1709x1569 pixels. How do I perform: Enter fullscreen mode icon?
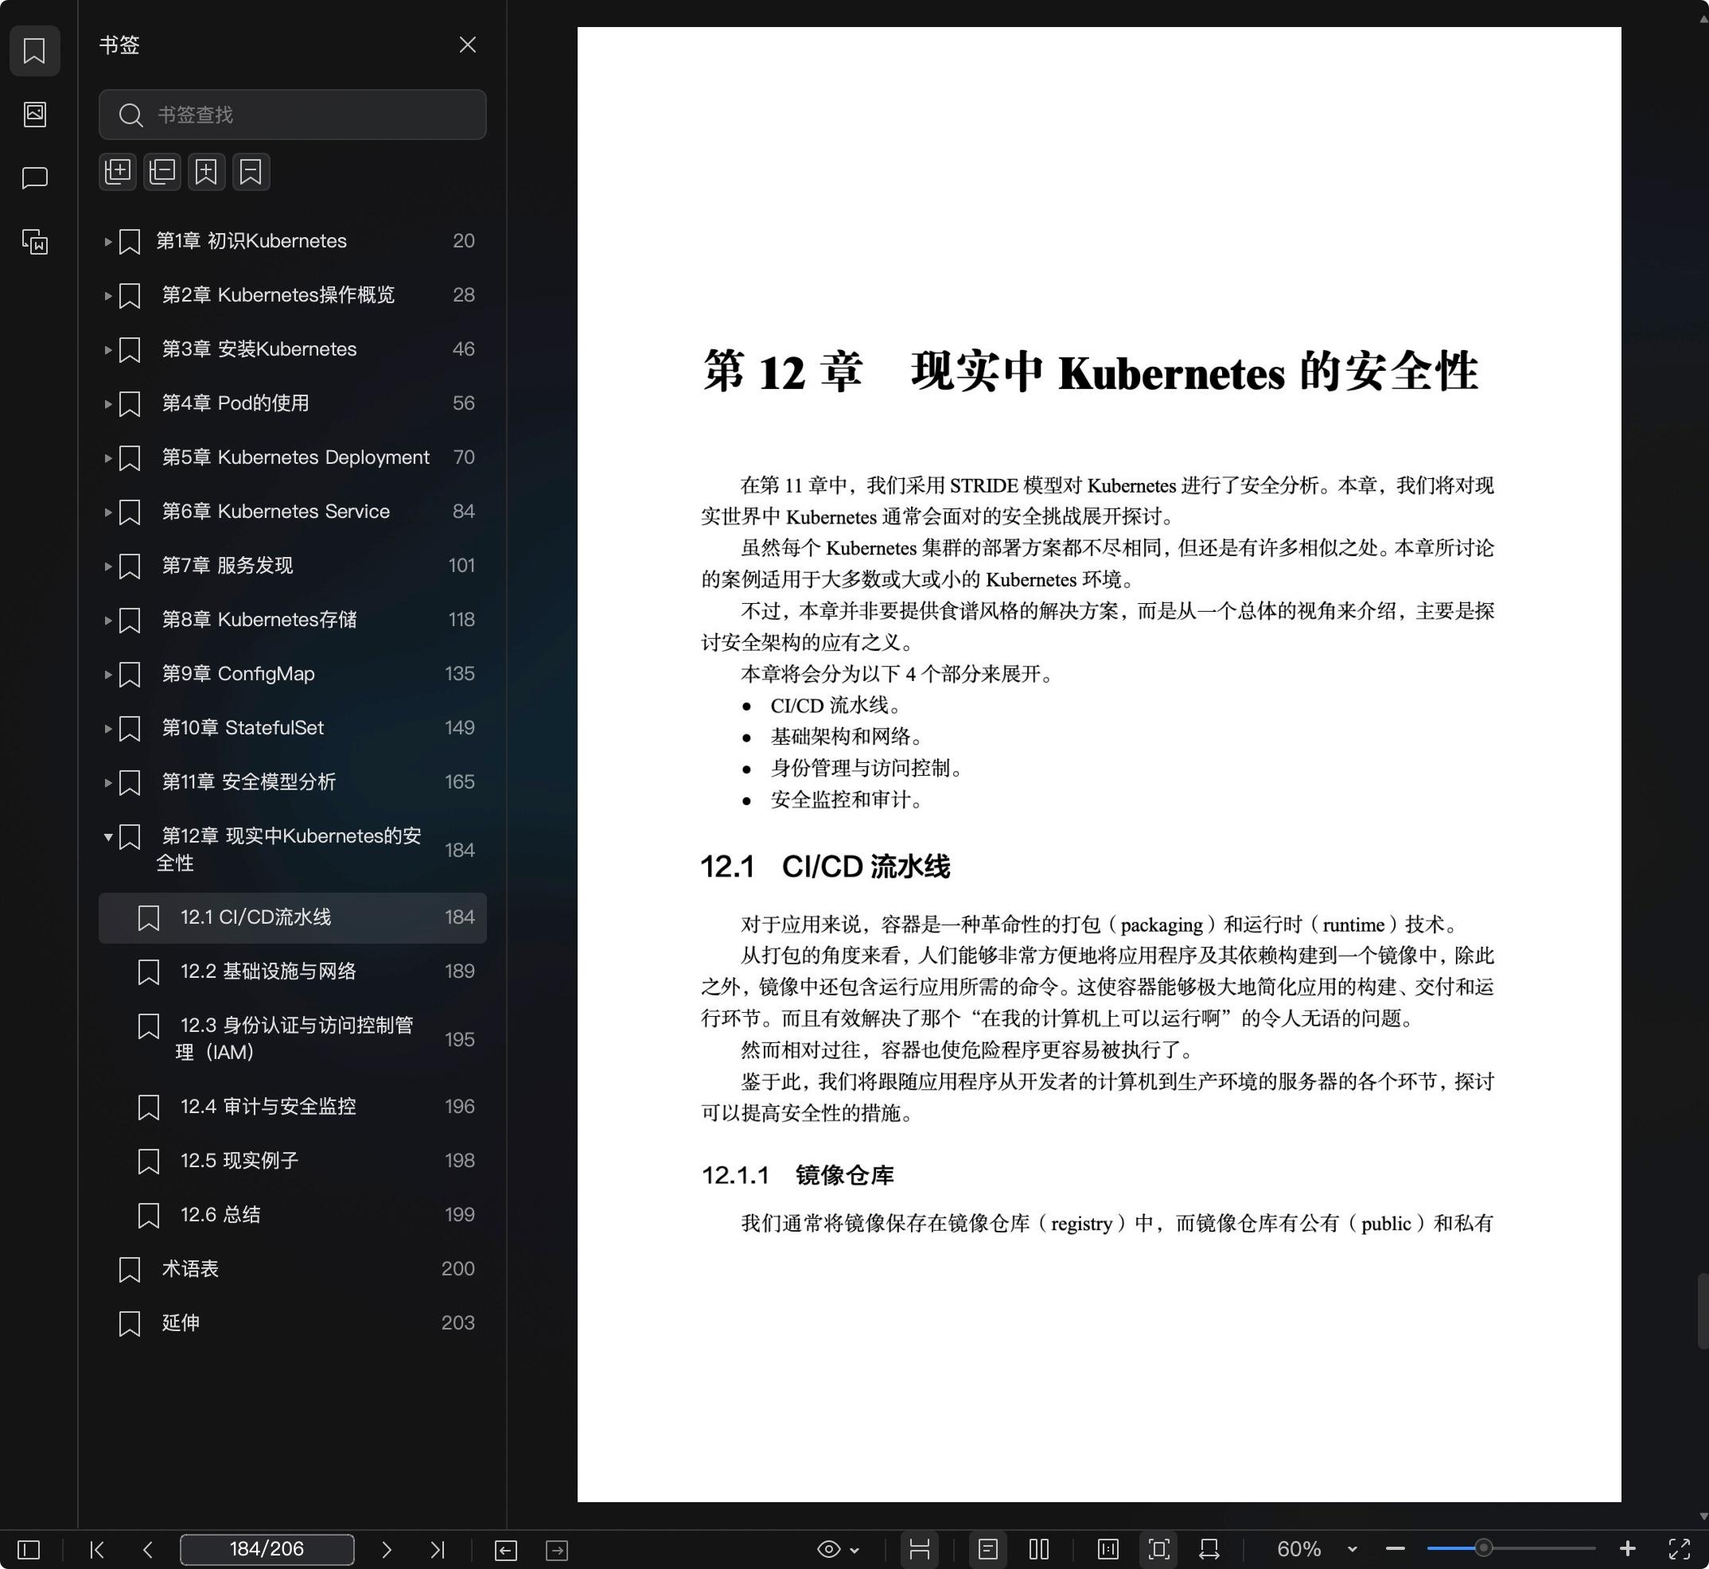tap(1679, 1549)
